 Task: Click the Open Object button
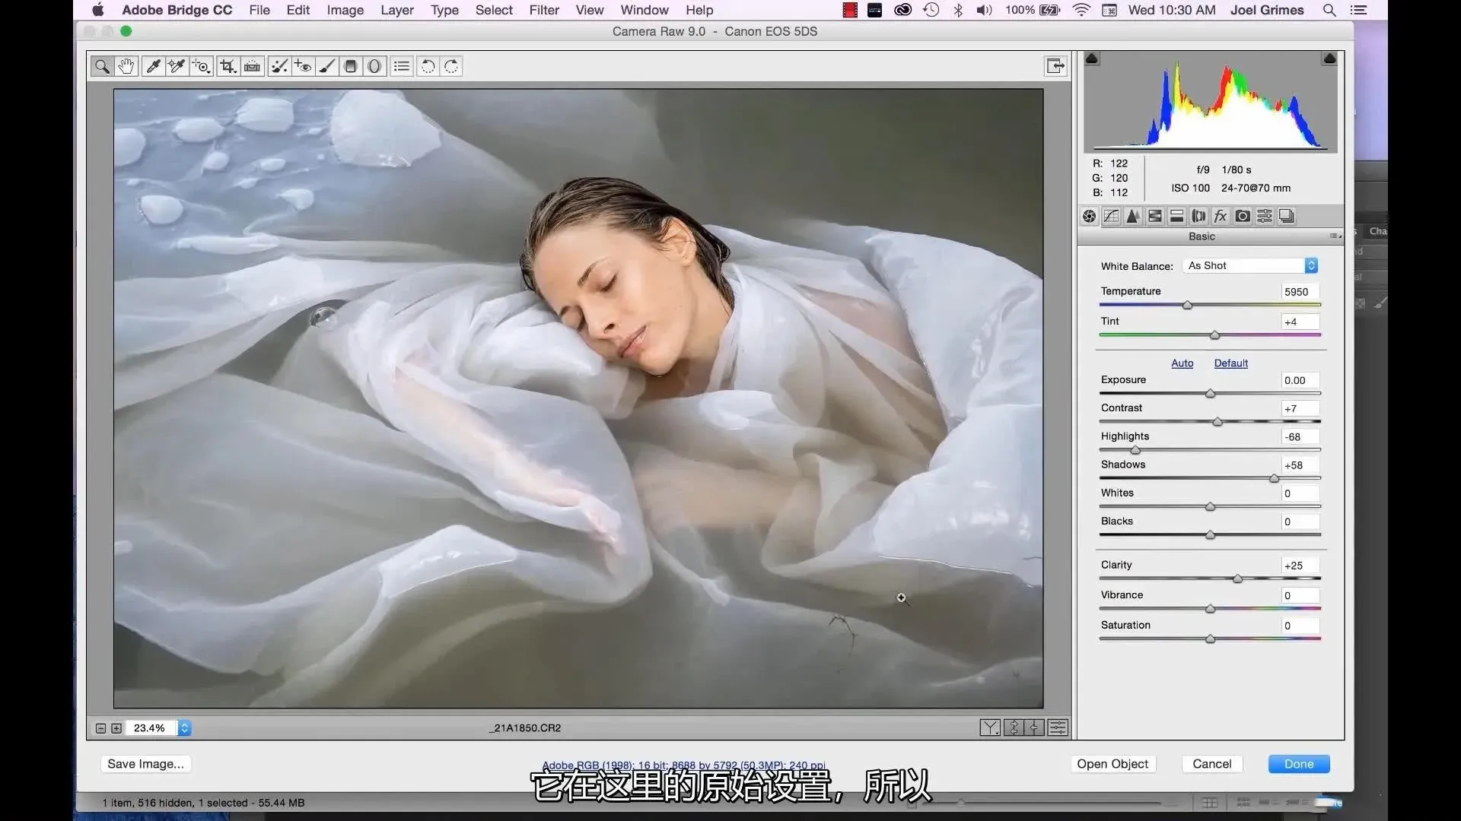1112,764
